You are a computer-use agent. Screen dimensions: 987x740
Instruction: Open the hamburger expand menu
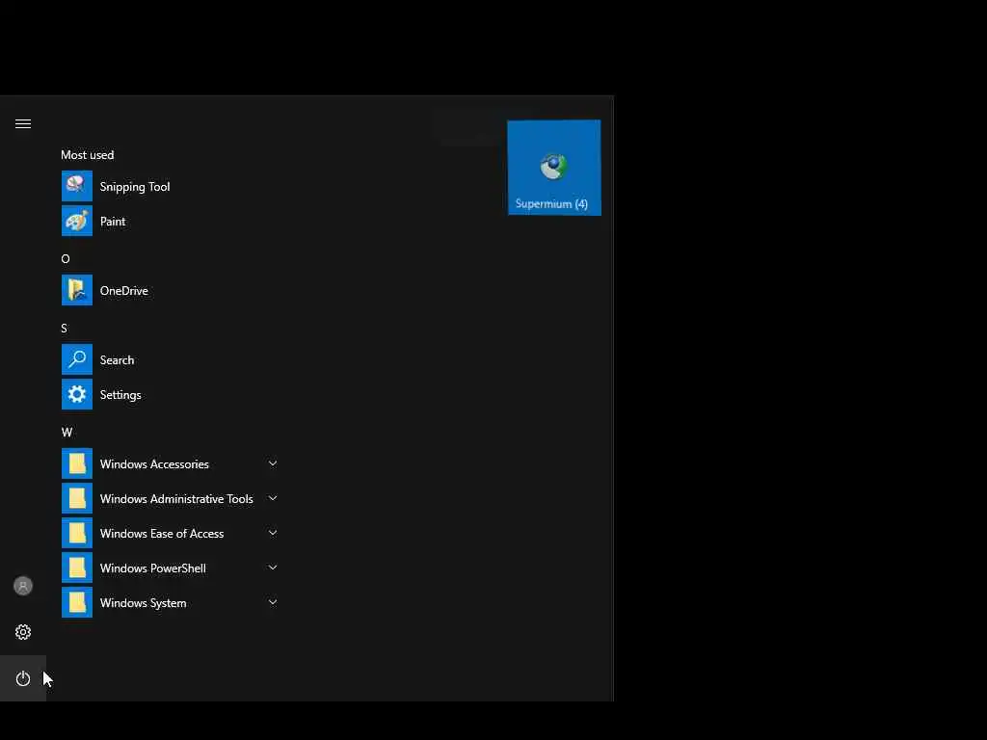click(x=23, y=123)
